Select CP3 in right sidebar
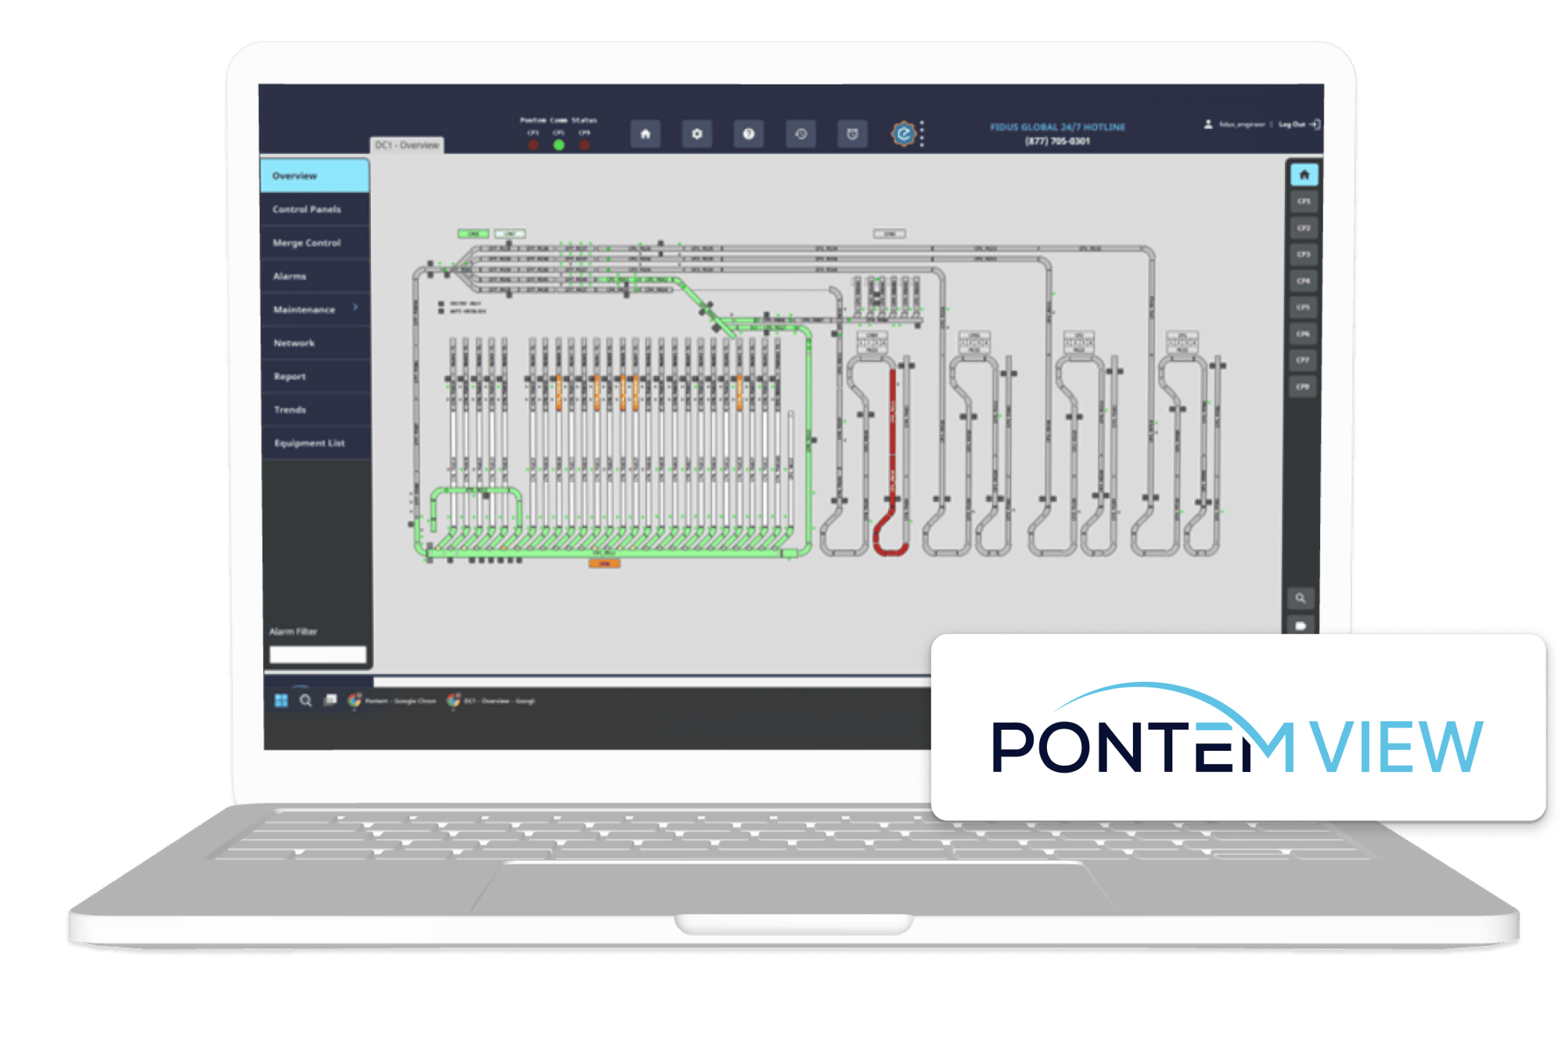 pos(1304,254)
